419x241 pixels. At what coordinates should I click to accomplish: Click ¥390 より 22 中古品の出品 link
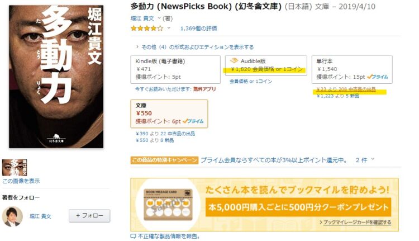(x=165, y=134)
